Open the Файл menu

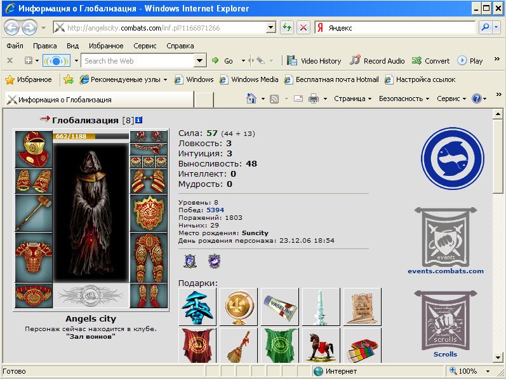point(15,46)
